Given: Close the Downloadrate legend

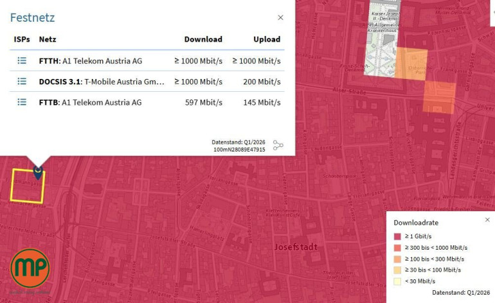Looking at the screenshot, I should (487, 220).
